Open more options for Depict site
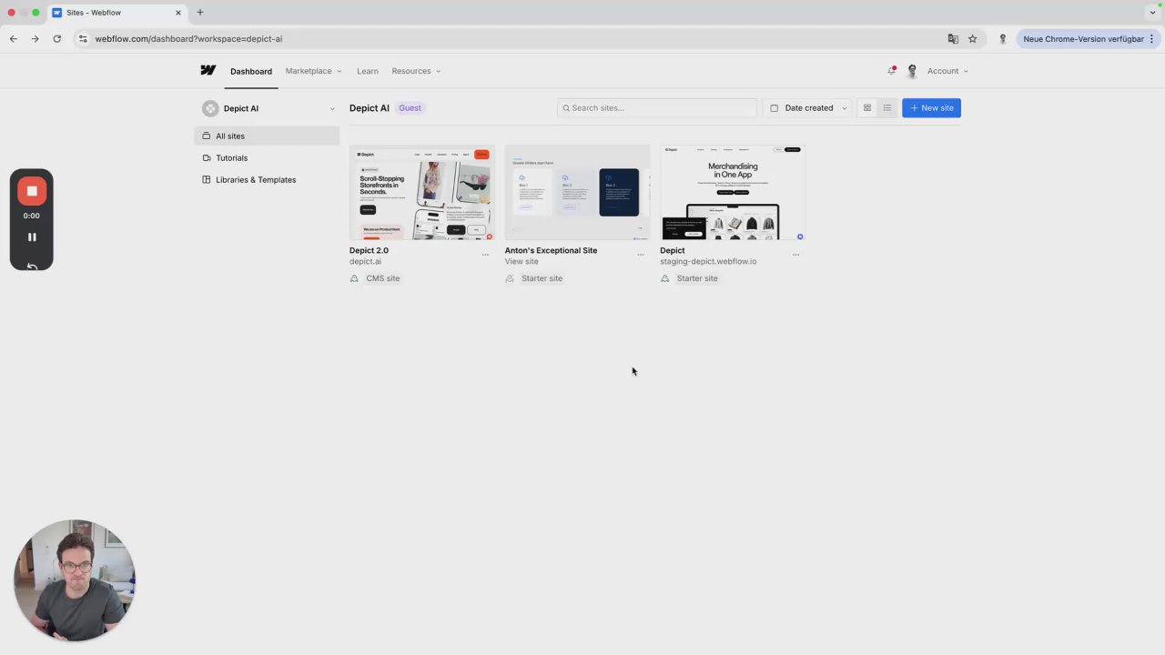The image size is (1165, 655). click(796, 255)
